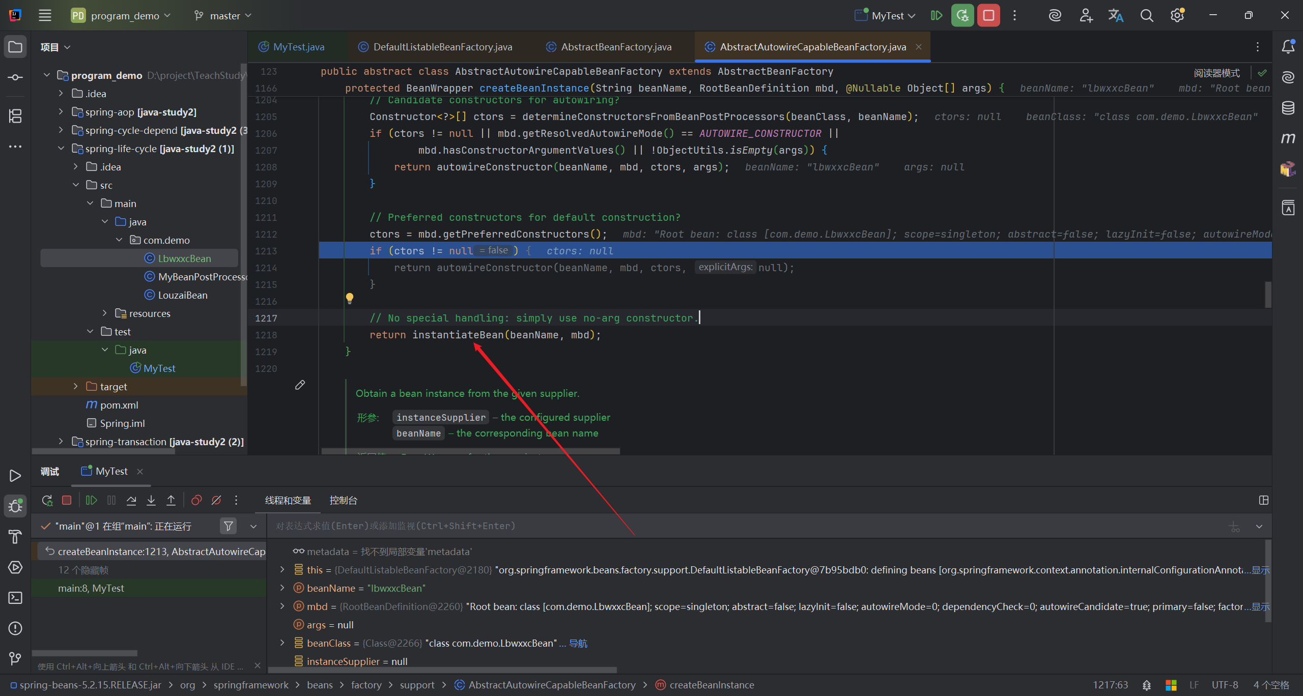Click the Step Into debugger icon
This screenshot has width=1303, height=696.
click(151, 500)
